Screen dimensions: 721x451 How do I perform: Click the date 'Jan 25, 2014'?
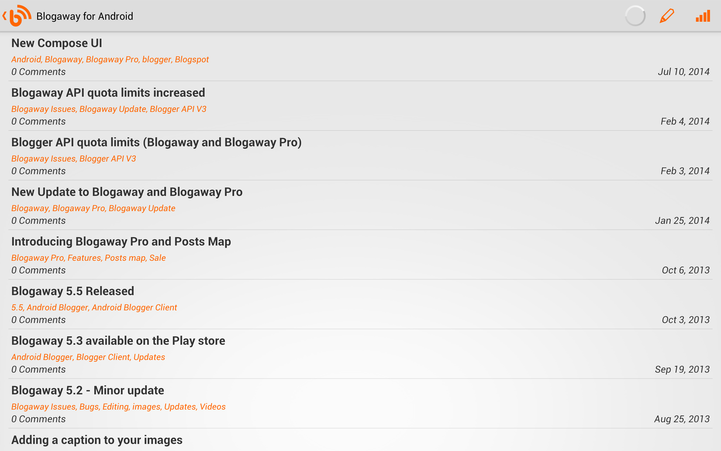682,220
